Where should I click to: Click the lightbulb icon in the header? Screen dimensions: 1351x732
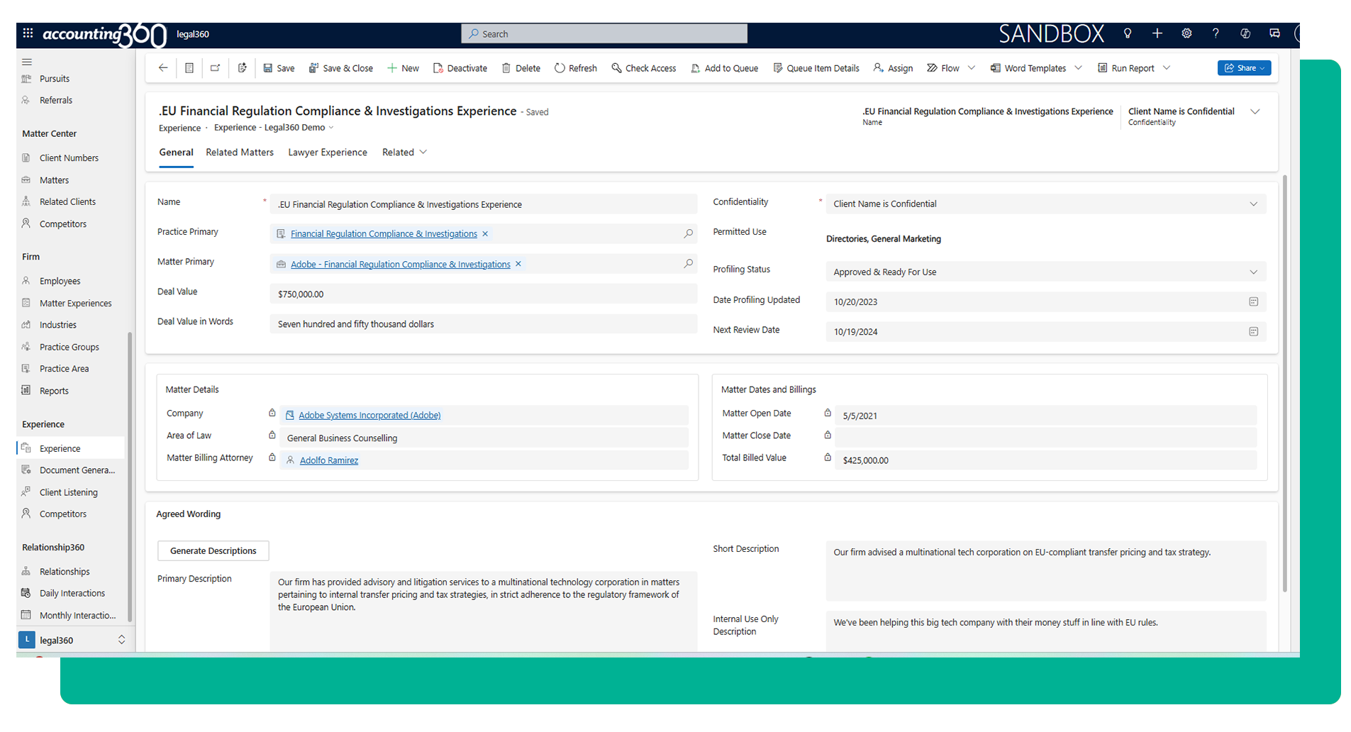click(x=1128, y=33)
